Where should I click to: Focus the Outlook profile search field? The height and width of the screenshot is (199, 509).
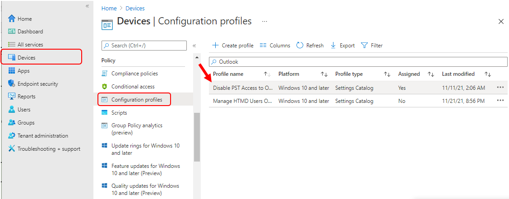pyautogui.click(x=358, y=62)
